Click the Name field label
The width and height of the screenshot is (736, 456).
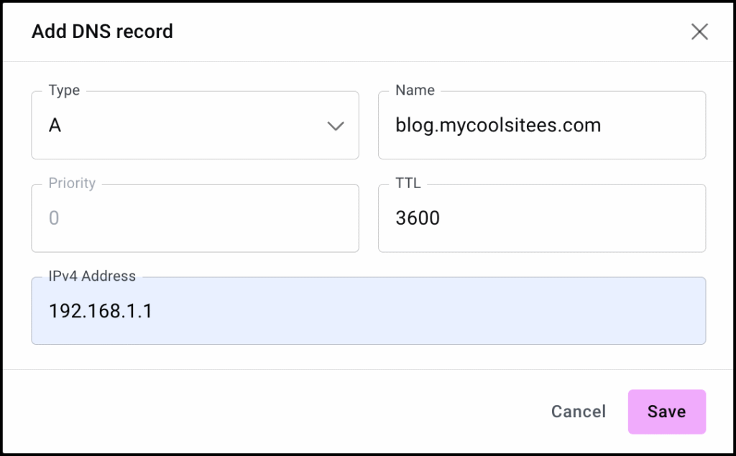click(415, 90)
